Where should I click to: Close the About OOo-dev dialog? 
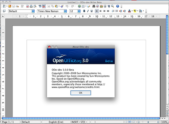click(x=49, y=47)
